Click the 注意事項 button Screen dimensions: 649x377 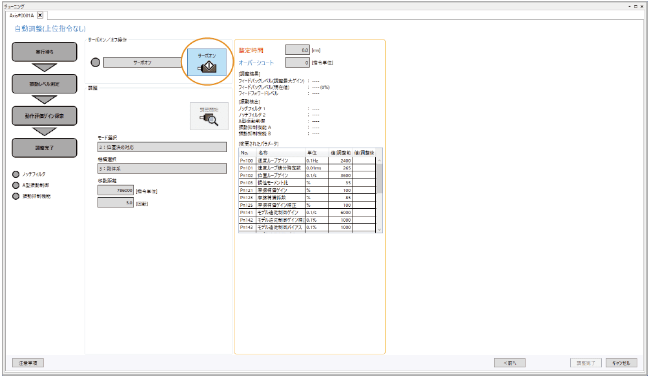[x=28, y=363]
